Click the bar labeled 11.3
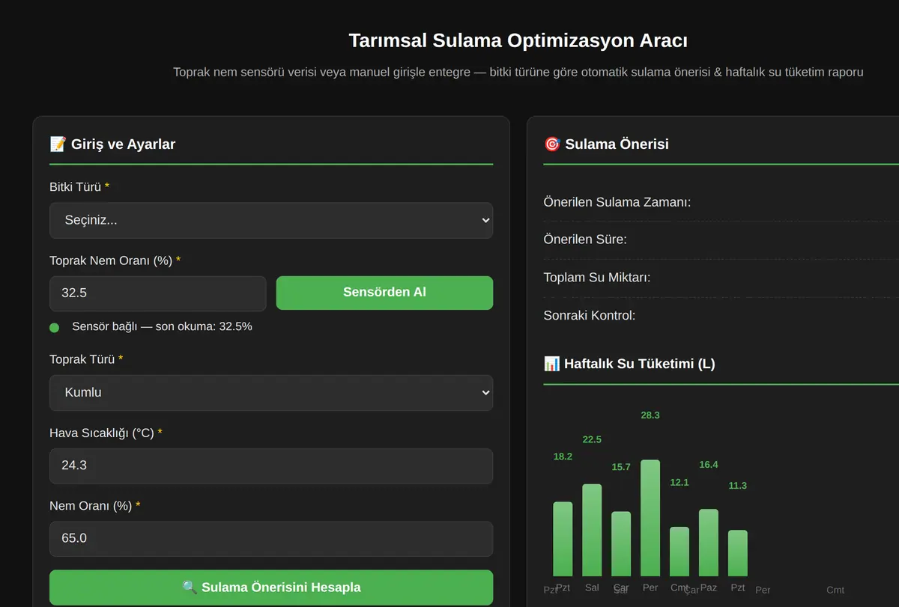The height and width of the screenshot is (607, 899). tap(738, 553)
